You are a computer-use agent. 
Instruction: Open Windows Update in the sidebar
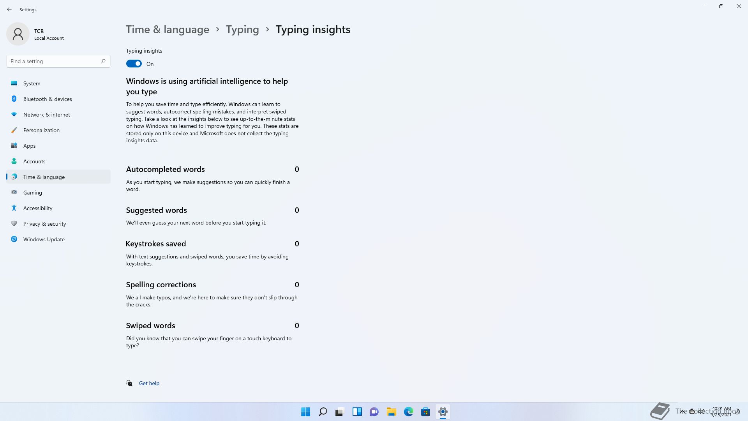click(58, 239)
